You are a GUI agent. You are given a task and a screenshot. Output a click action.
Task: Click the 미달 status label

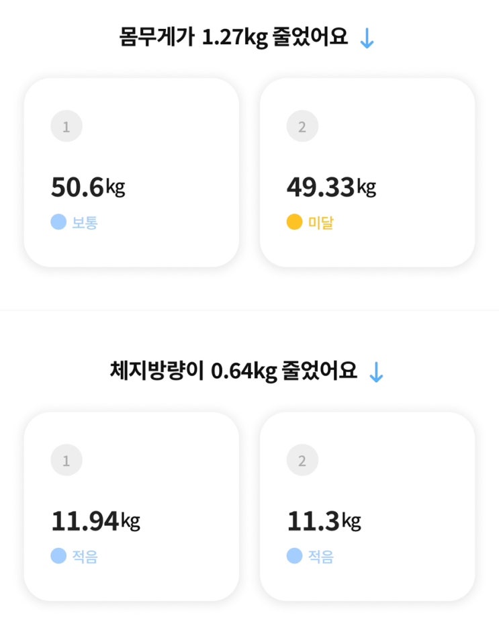coord(320,222)
